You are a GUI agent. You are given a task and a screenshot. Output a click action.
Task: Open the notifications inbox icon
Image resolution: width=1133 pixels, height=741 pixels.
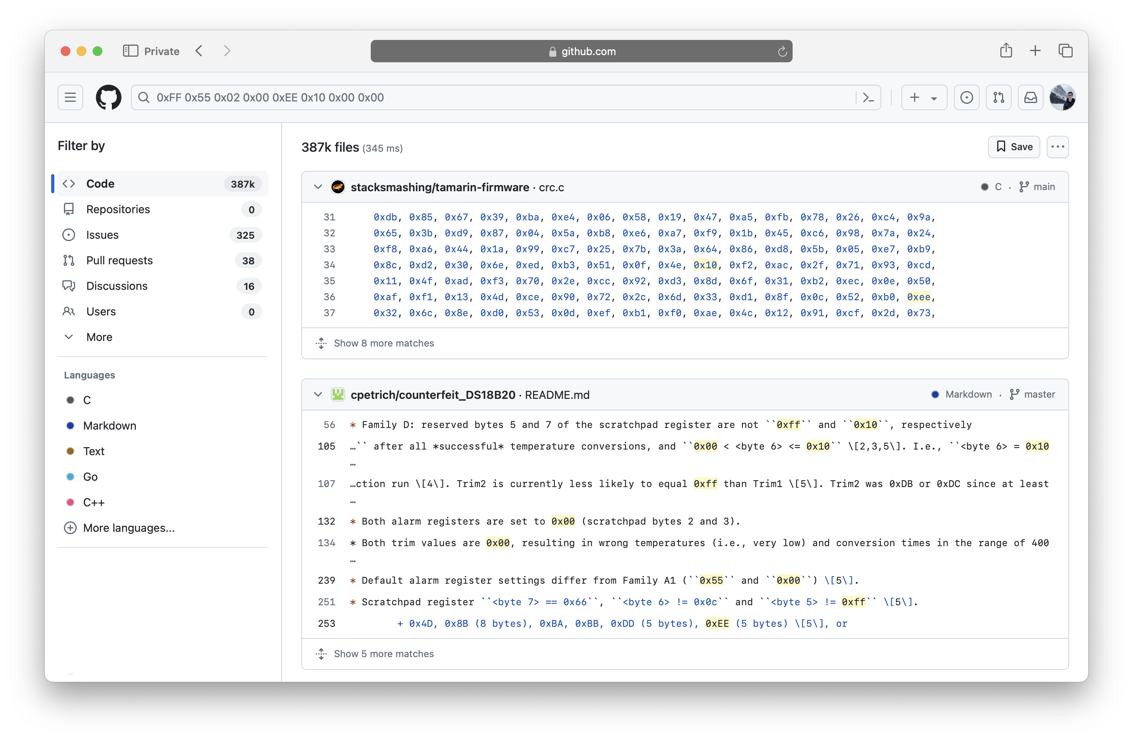click(1030, 97)
